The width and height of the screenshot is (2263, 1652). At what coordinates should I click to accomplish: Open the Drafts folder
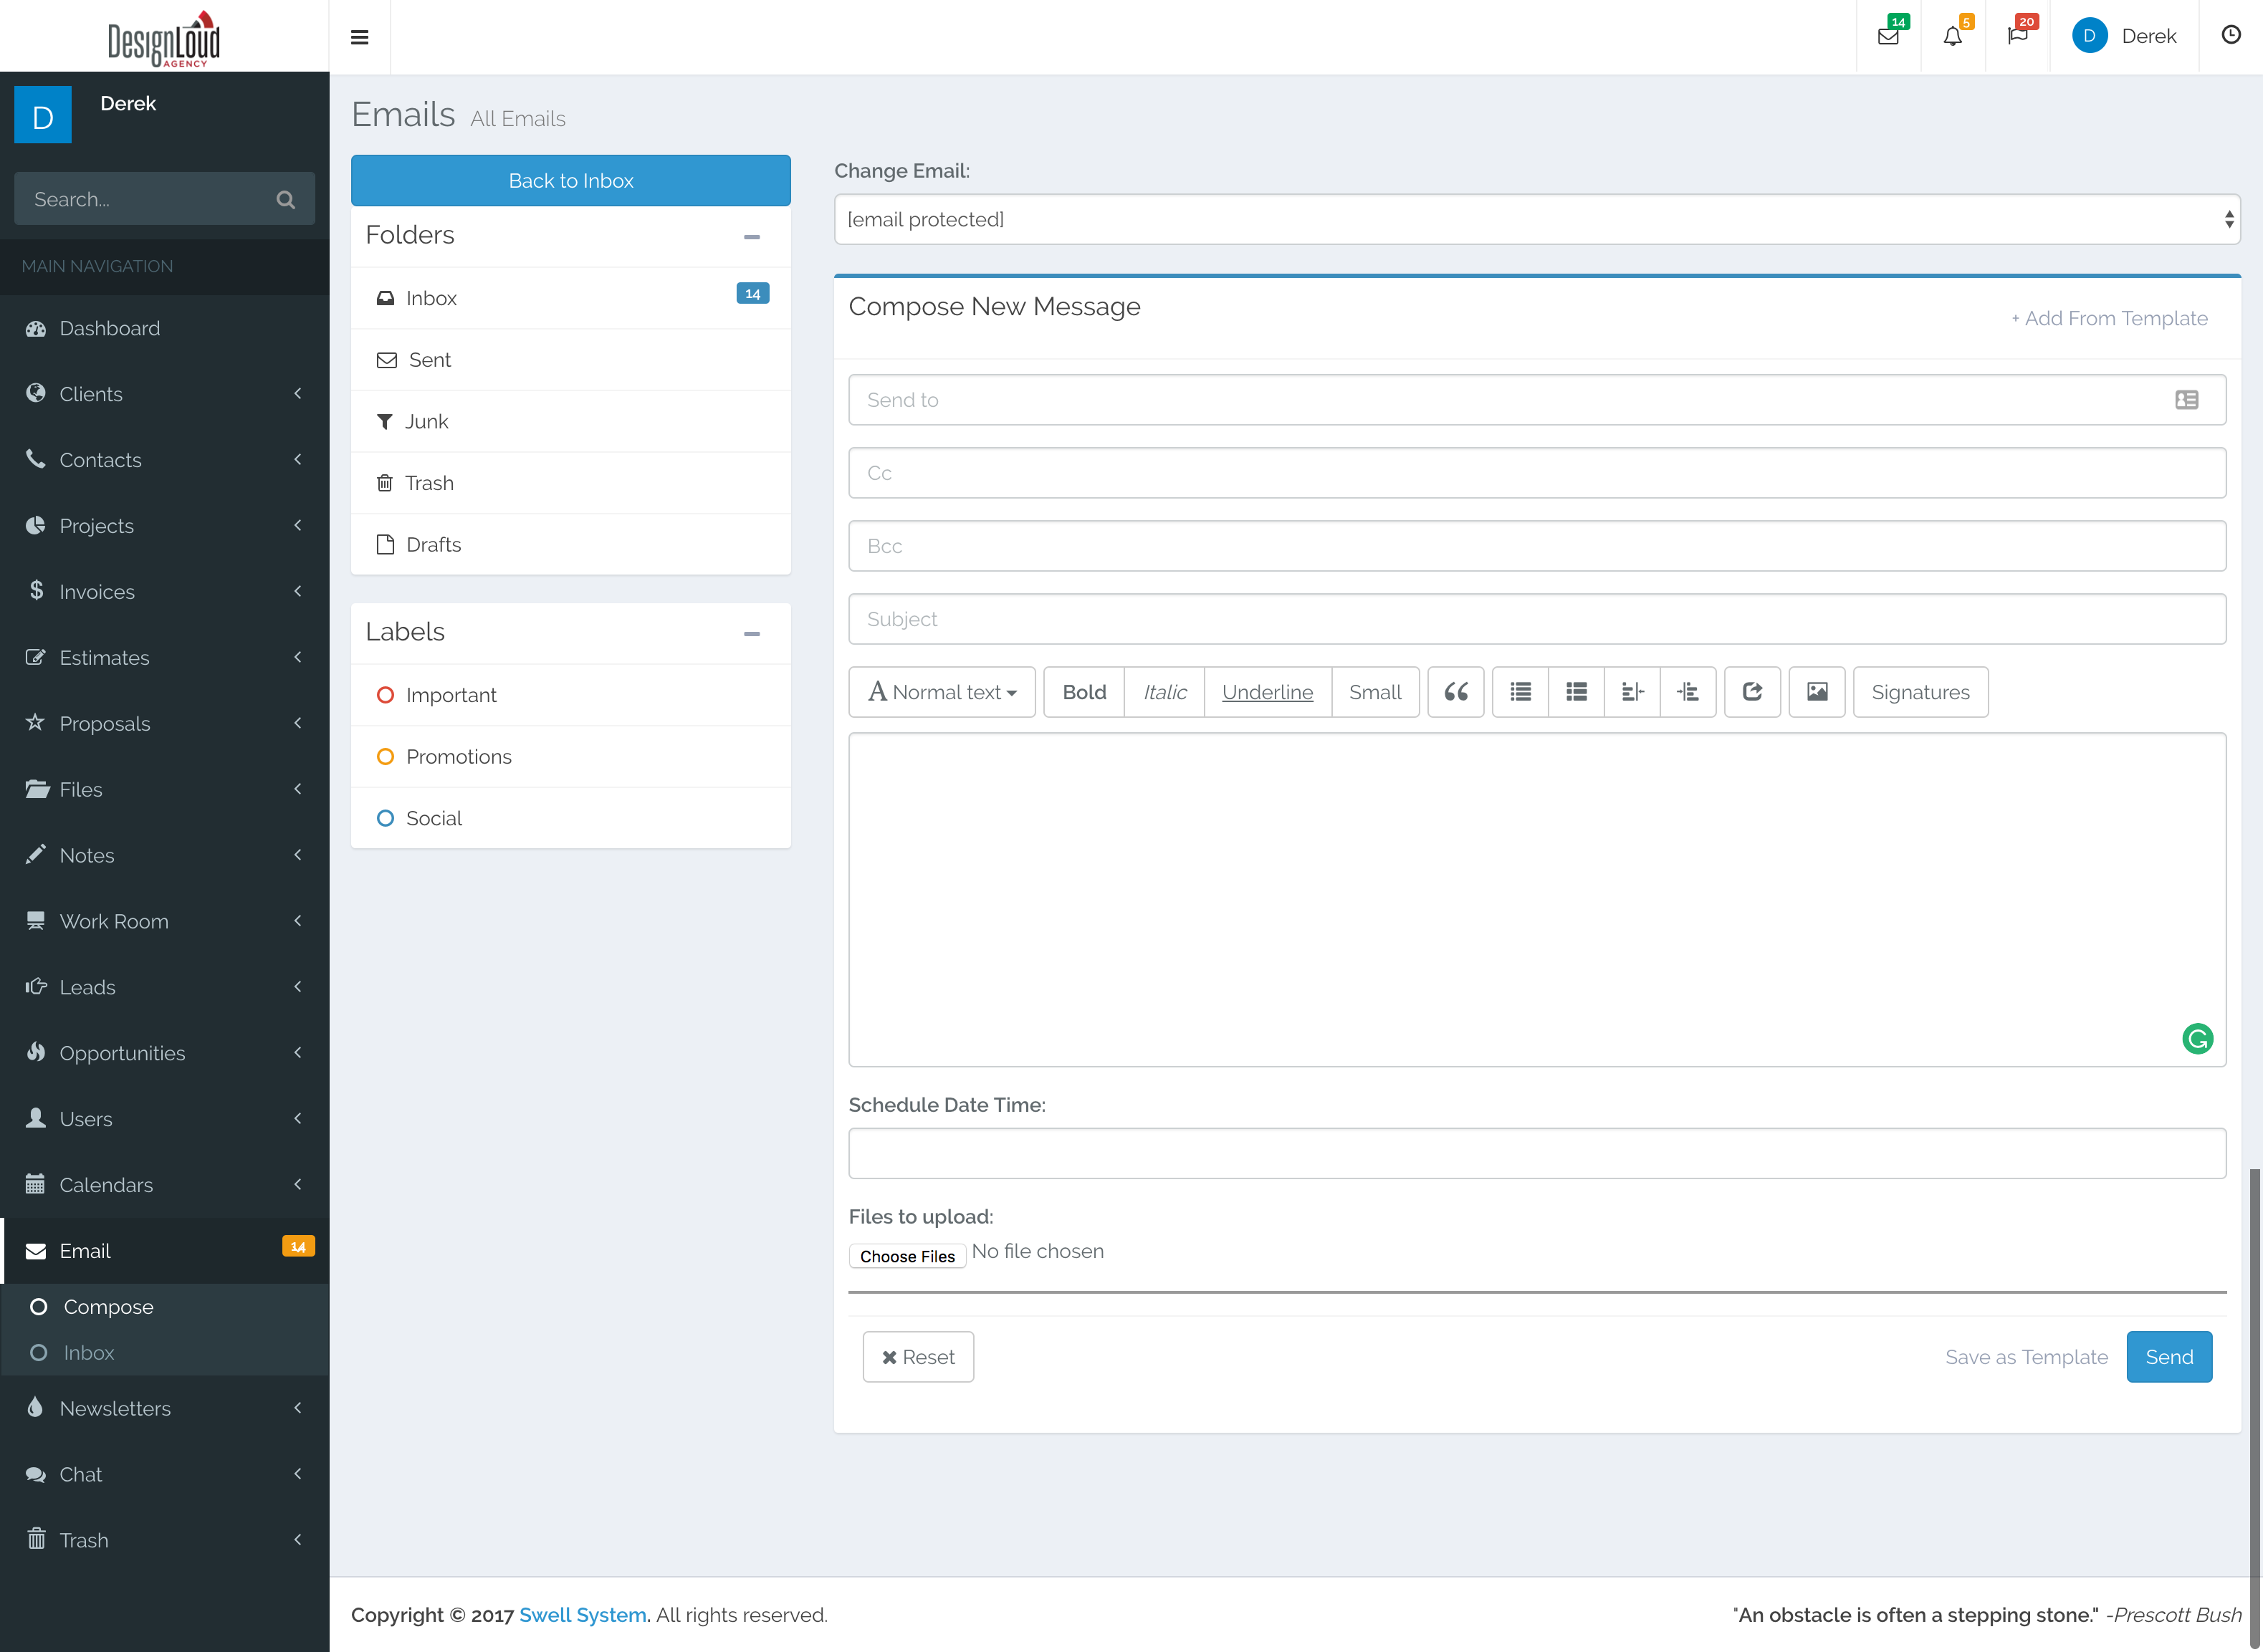tap(433, 545)
